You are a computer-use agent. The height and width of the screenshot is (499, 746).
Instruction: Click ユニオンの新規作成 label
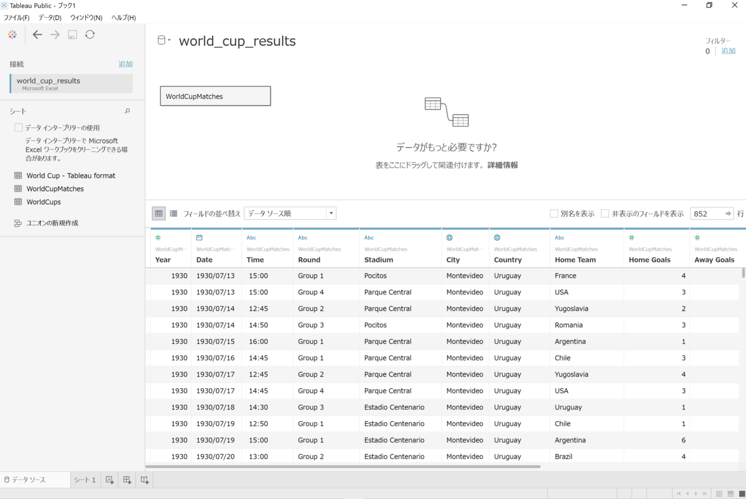[52, 223]
